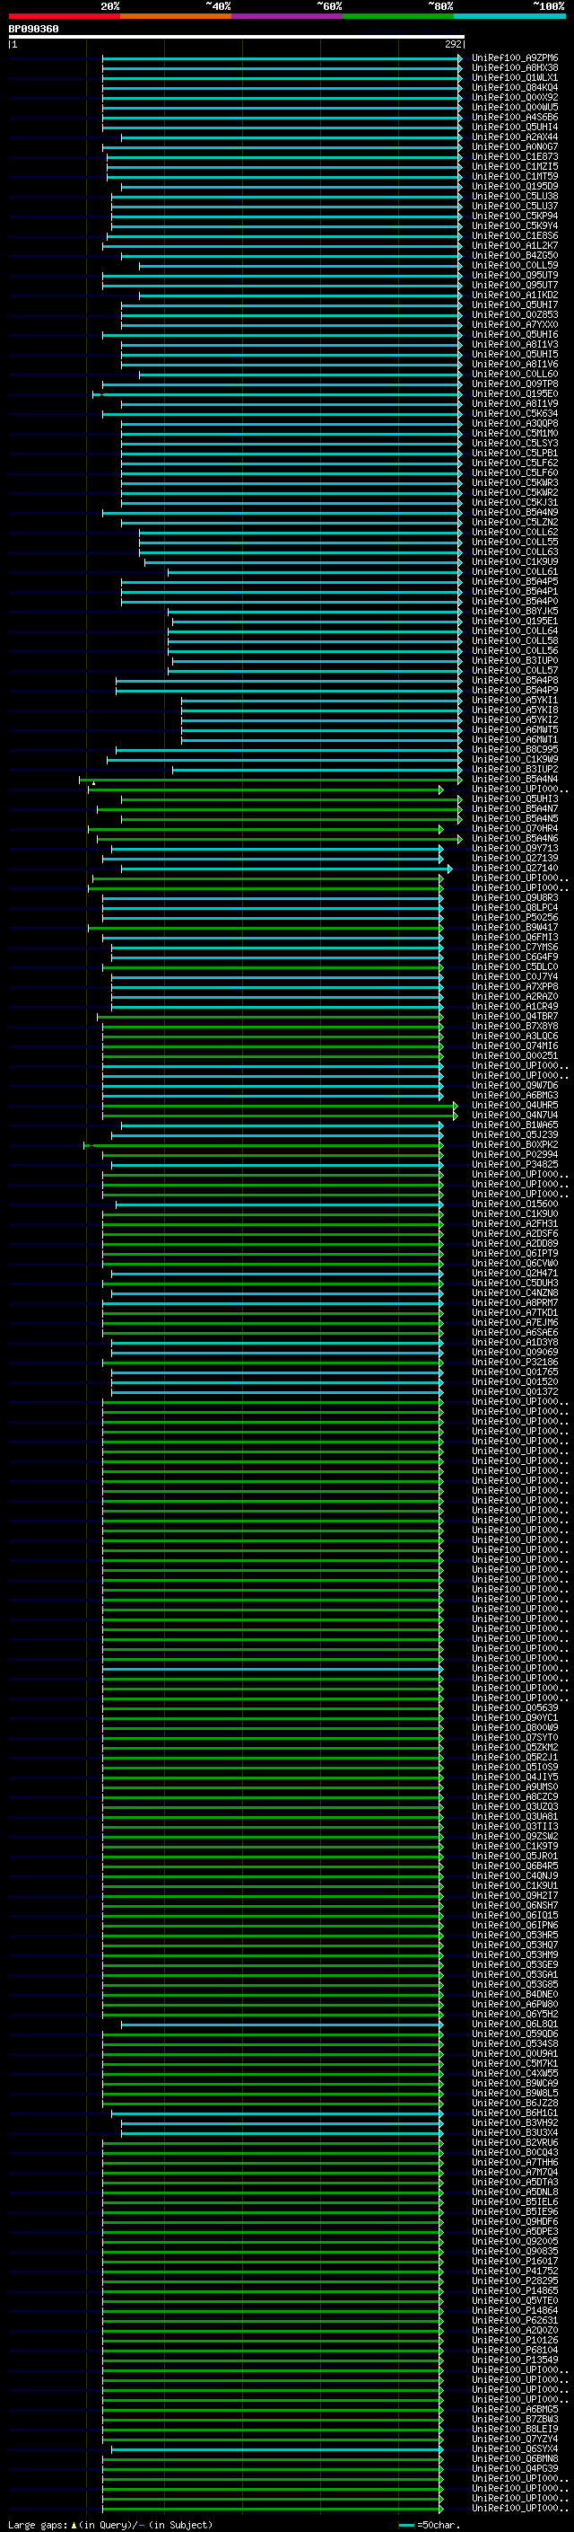Select hit label UniRef100_Q53HR5
Screen dimensions: 574x2532
(x=515, y=1936)
